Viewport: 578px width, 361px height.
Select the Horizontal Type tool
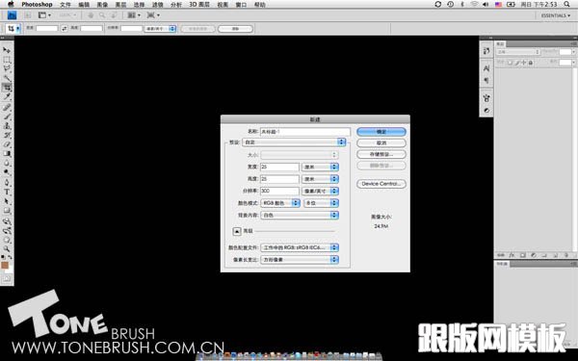point(7,192)
